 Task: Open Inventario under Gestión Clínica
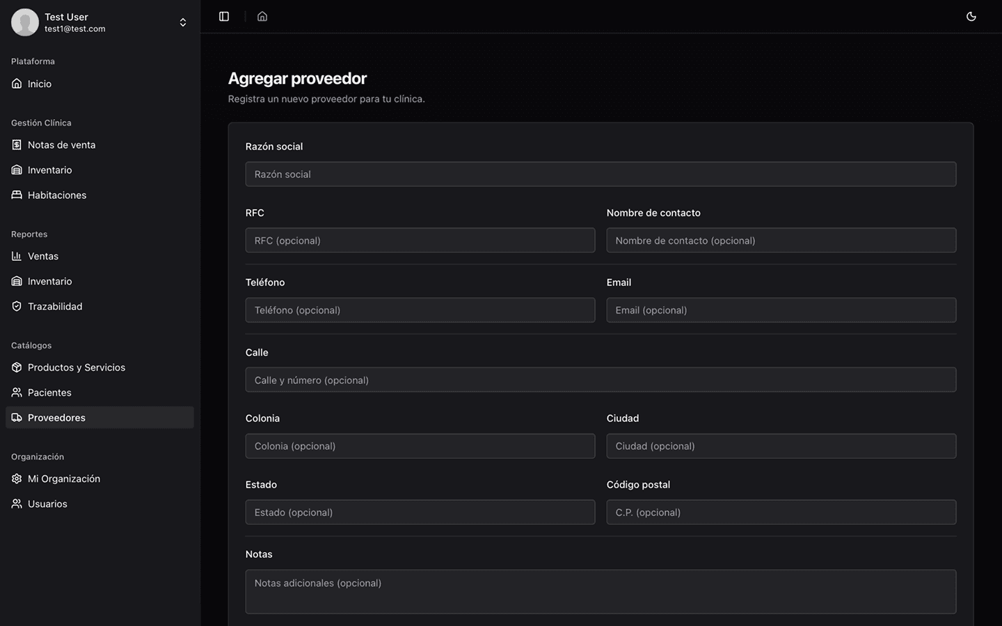[49, 170]
